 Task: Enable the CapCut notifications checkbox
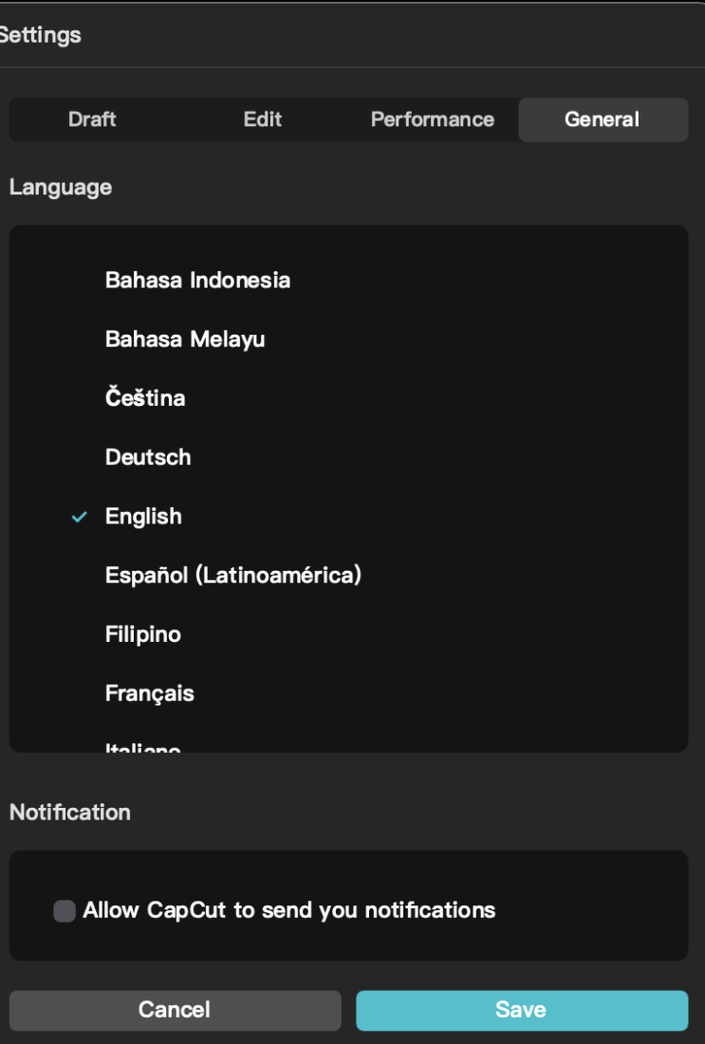coord(65,911)
